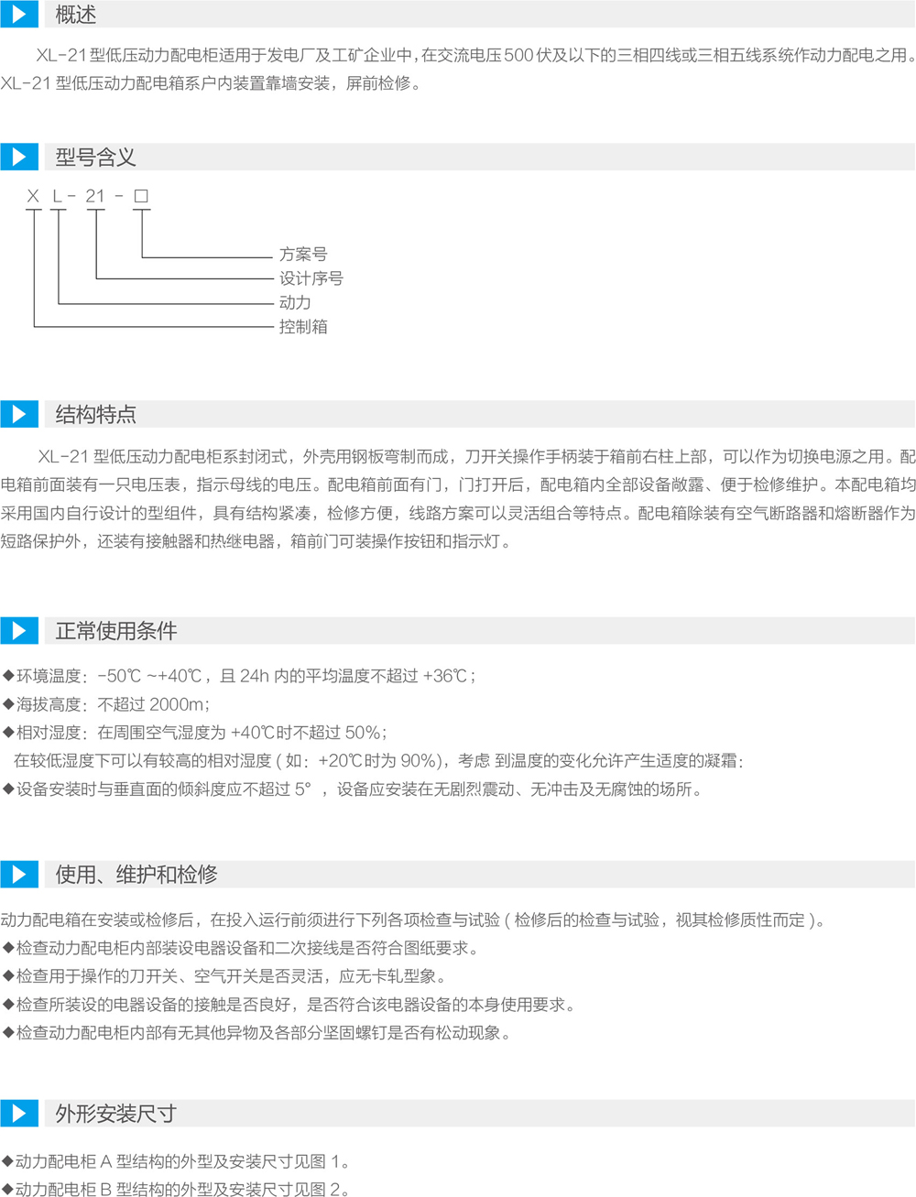Click the diamond bullet before 海拔高度

(x=8, y=704)
